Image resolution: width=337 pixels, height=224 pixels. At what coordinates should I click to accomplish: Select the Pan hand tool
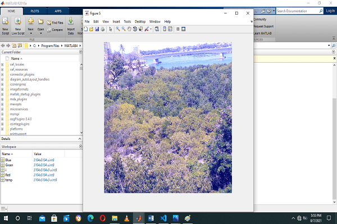point(129,29)
